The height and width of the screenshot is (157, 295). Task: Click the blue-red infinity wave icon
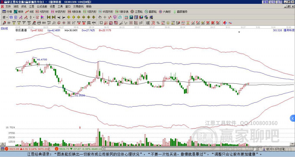(230, 23)
